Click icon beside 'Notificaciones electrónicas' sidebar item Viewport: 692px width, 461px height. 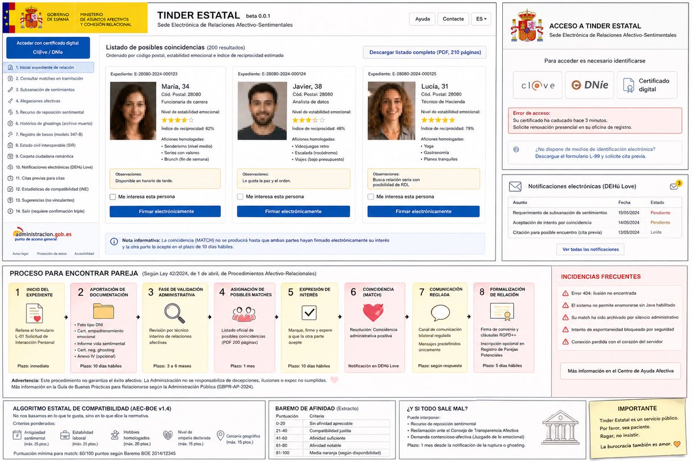click(10, 167)
